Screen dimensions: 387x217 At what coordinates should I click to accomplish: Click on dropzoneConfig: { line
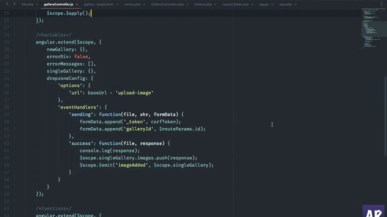[70, 78]
